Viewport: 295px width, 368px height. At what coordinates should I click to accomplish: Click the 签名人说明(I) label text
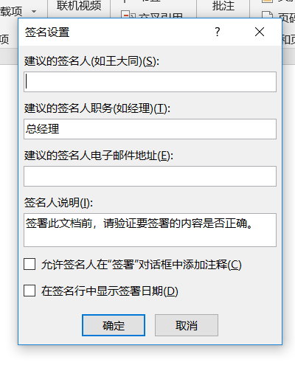58,203
